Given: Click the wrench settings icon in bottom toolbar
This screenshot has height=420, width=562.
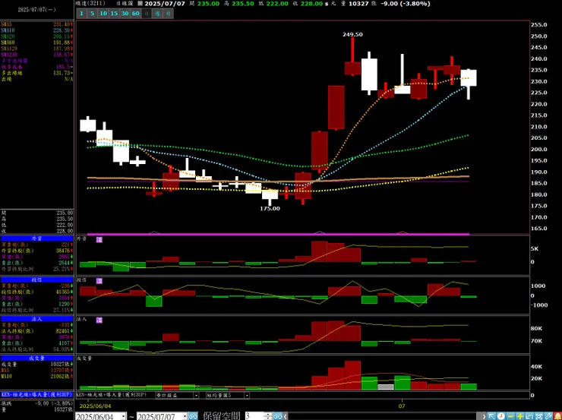Looking at the screenshot, I should [548, 416].
